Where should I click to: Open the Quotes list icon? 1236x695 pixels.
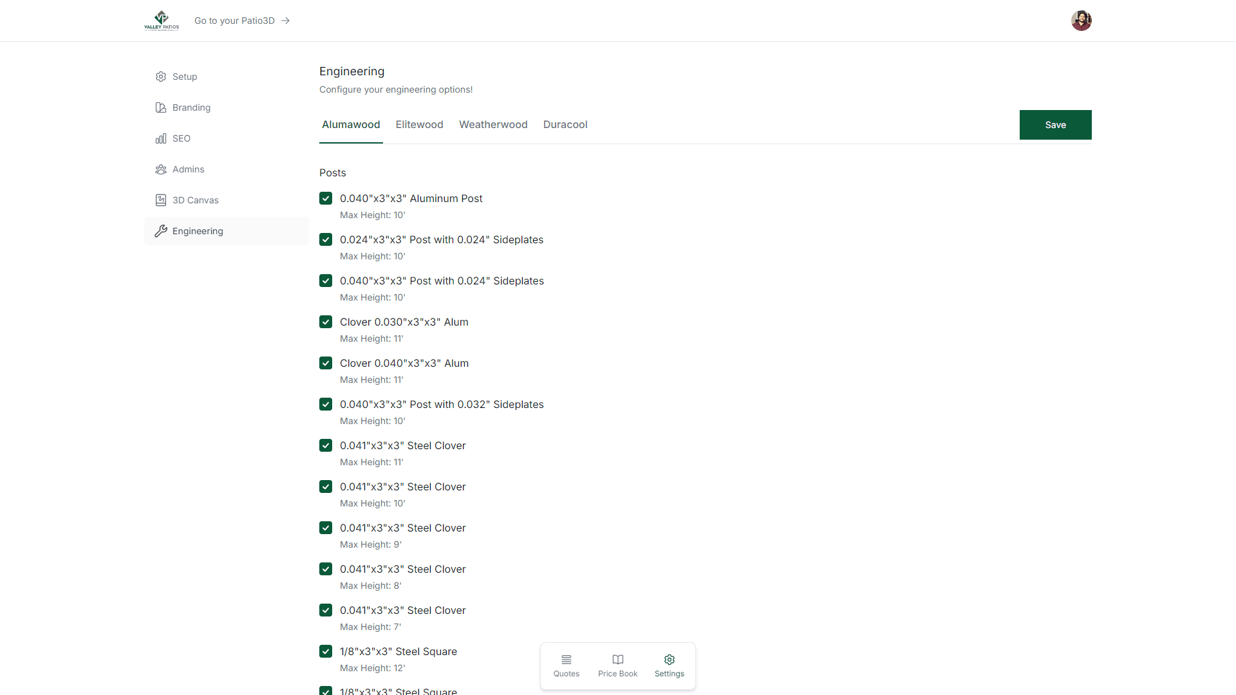click(x=566, y=660)
